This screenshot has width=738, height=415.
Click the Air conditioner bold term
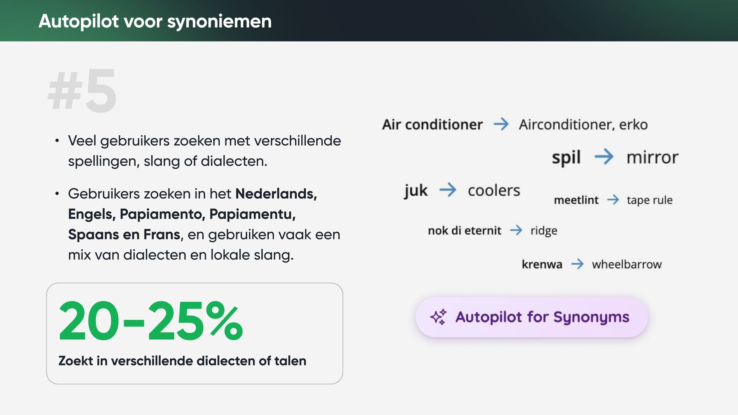(x=432, y=124)
